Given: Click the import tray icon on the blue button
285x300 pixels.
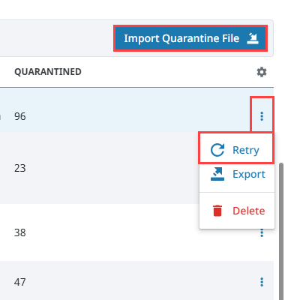Looking at the screenshot, I should 253,38.
